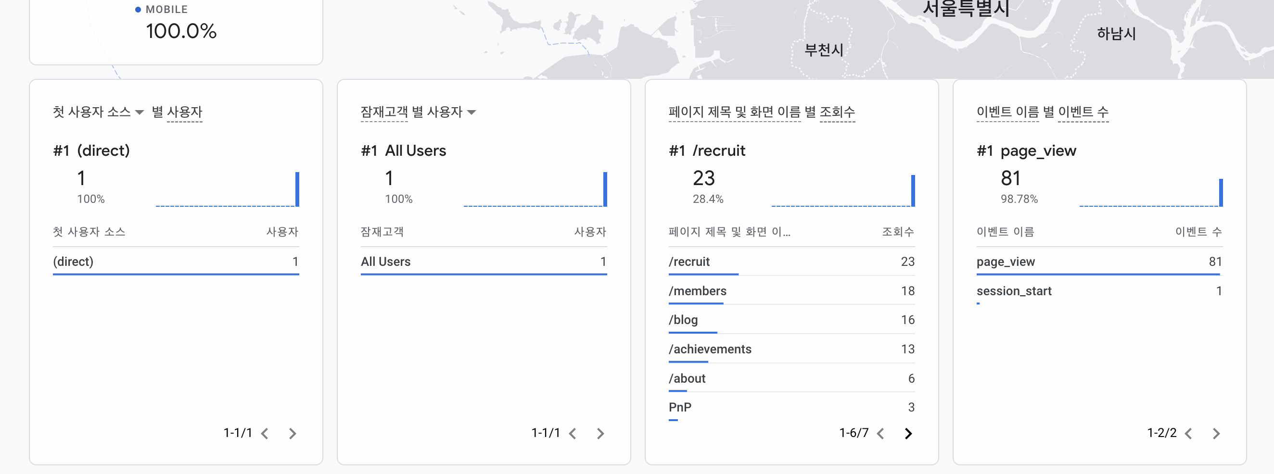Click the sparkline bar in the All Users card
This screenshot has width=1274, height=474.
point(605,189)
